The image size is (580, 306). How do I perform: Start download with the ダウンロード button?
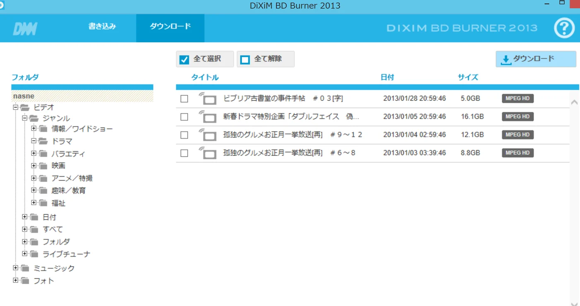coord(536,59)
